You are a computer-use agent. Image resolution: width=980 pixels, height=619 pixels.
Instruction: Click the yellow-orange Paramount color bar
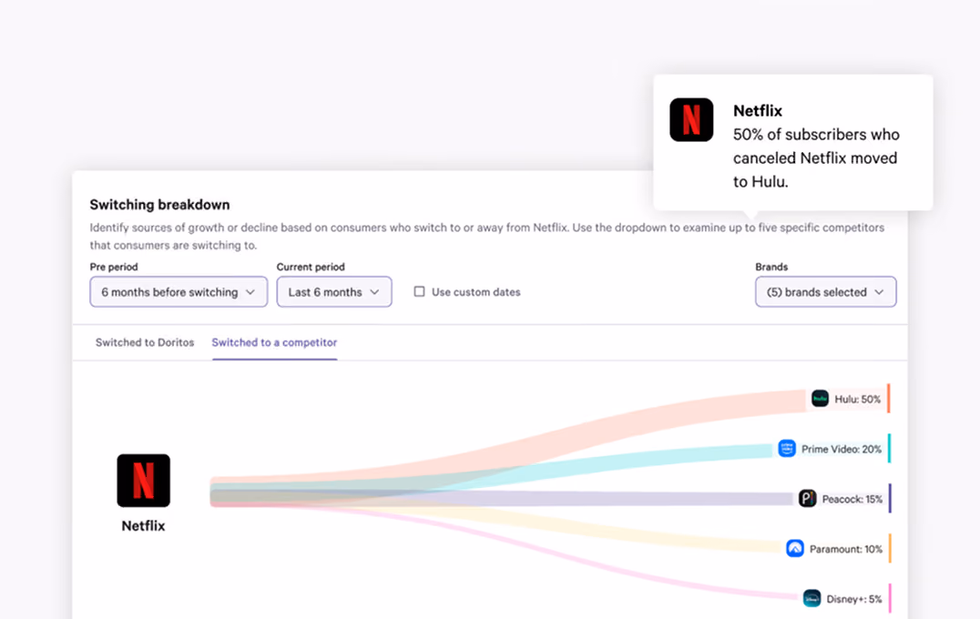(x=889, y=548)
